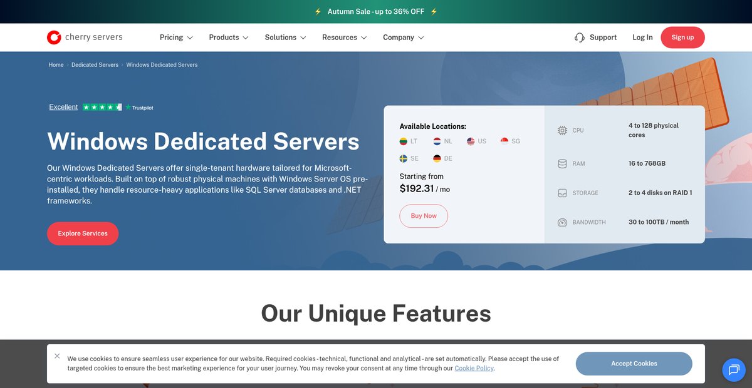
Task: Click the $192.31 starting price
Action: (417, 188)
